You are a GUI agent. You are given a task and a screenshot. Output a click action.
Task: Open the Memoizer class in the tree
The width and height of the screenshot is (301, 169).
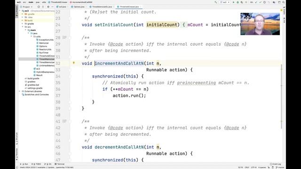[43, 43]
